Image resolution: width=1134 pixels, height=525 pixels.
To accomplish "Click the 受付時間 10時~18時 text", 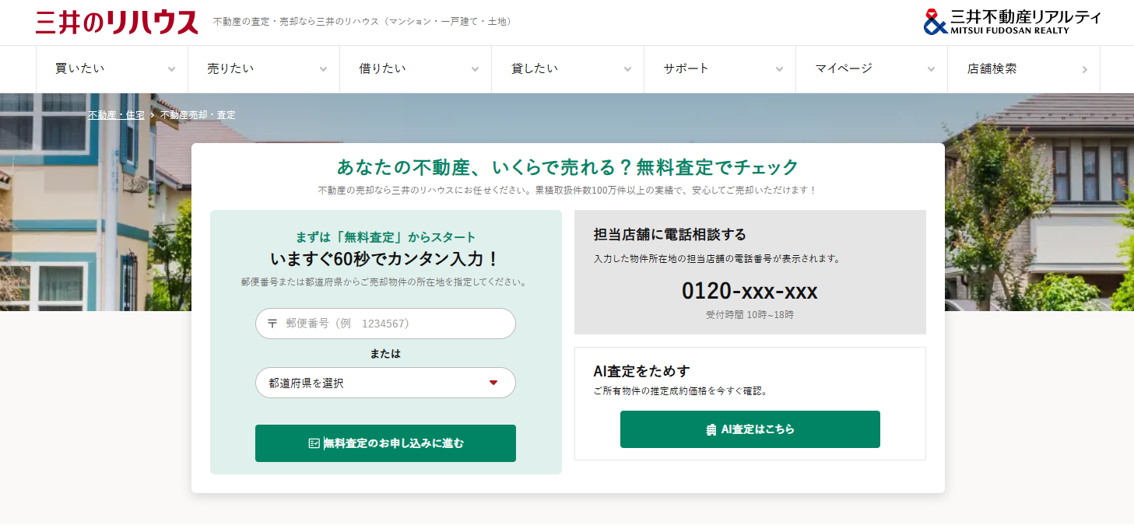I will coord(750,315).
